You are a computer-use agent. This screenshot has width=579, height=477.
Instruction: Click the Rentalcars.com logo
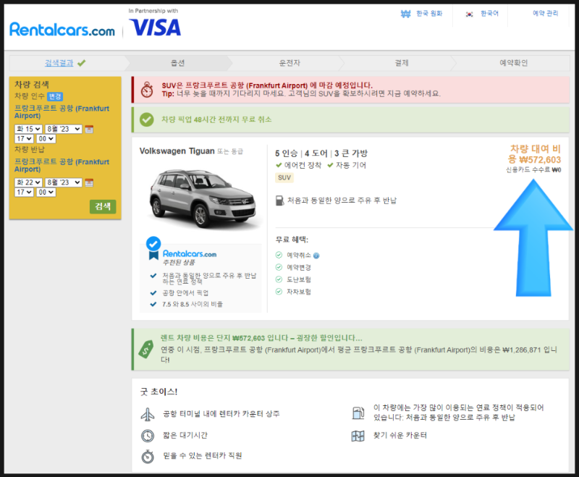point(62,29)
